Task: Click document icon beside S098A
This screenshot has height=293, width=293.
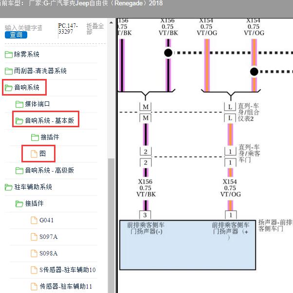Action: [34, 254]
